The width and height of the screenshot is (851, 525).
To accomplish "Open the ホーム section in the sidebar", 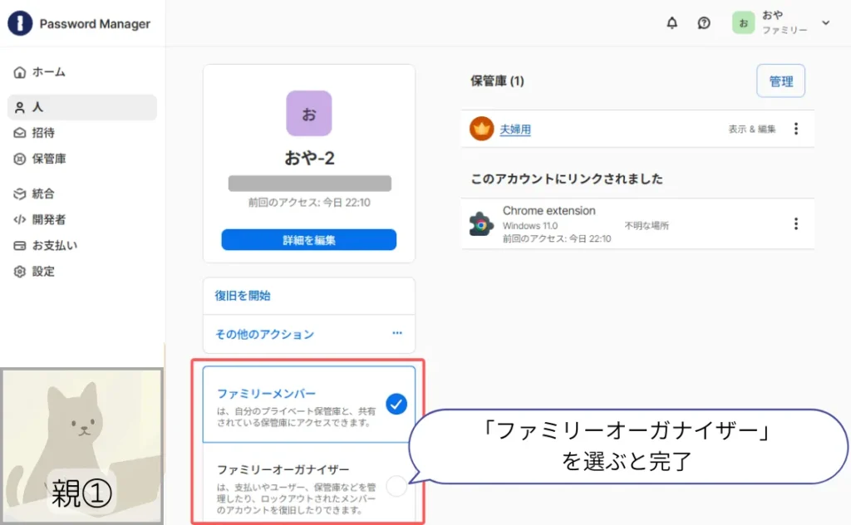I will 47,72.
